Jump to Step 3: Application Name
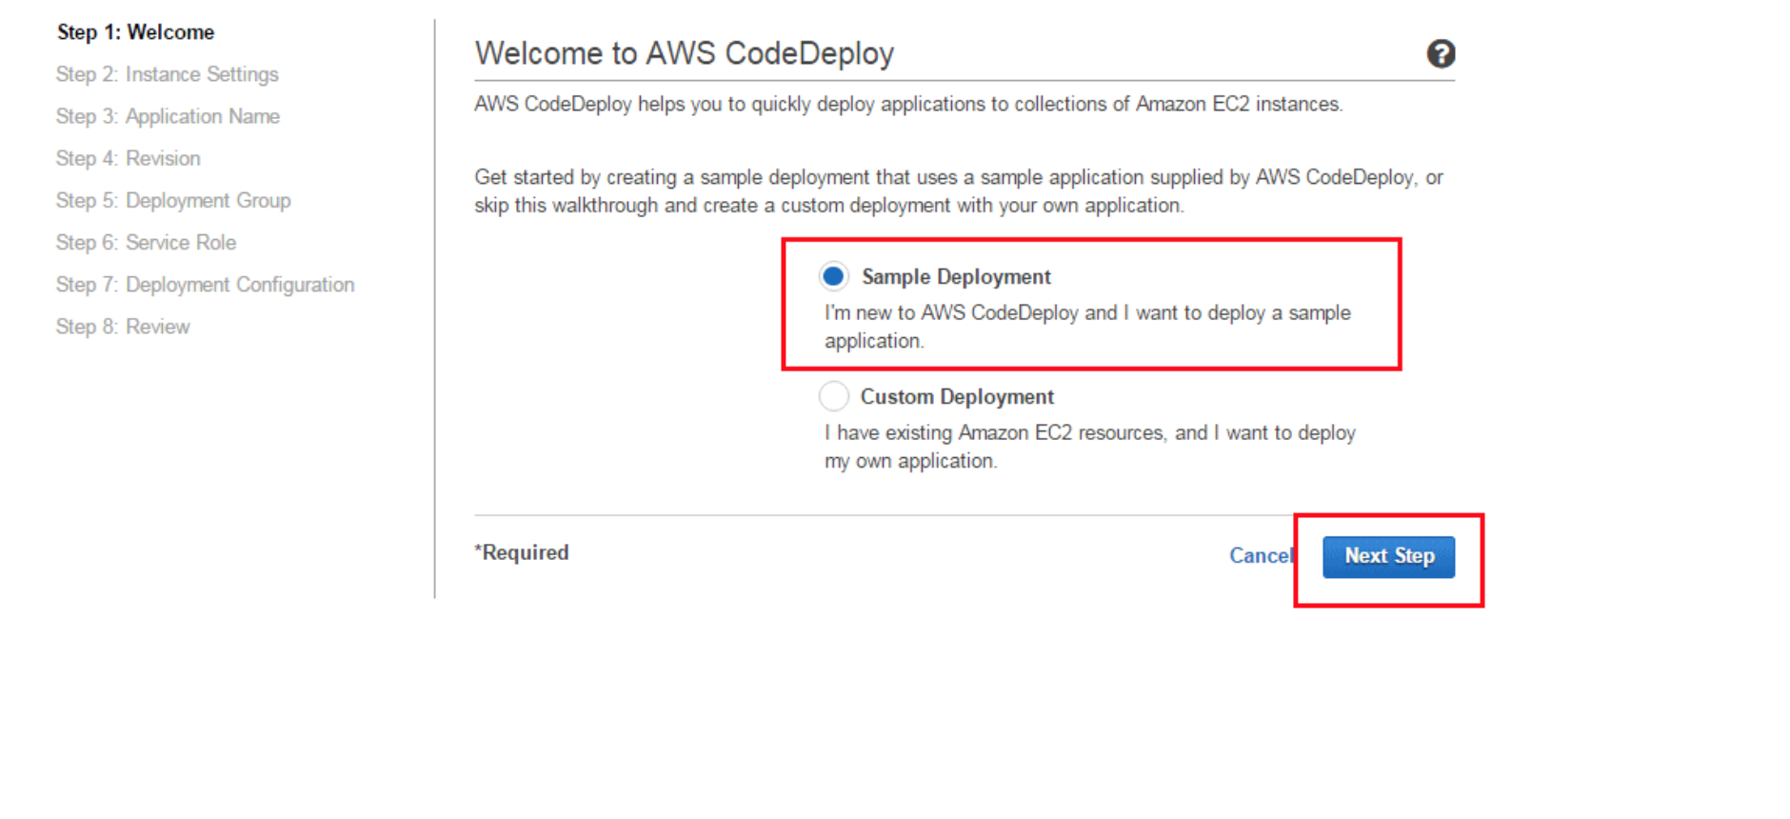Image resolution: width=1790 pixels, height=819 pixels. click(x=168, y=116)
